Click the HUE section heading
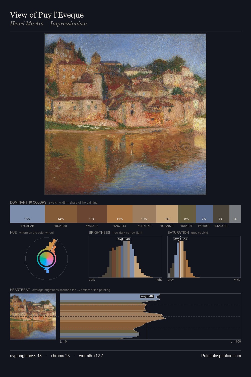This screenshot has width=251, height=377. (13, 232)
